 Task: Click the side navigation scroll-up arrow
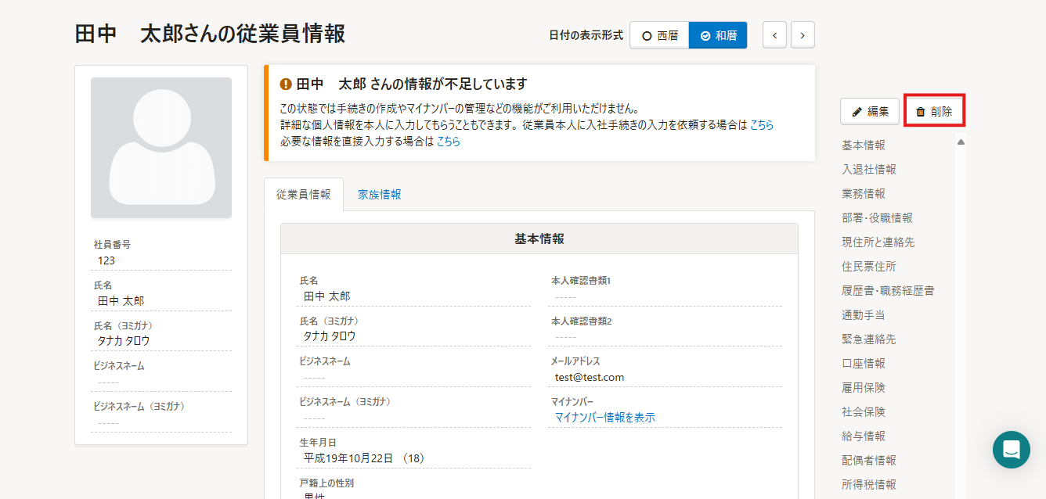[961, 142]
